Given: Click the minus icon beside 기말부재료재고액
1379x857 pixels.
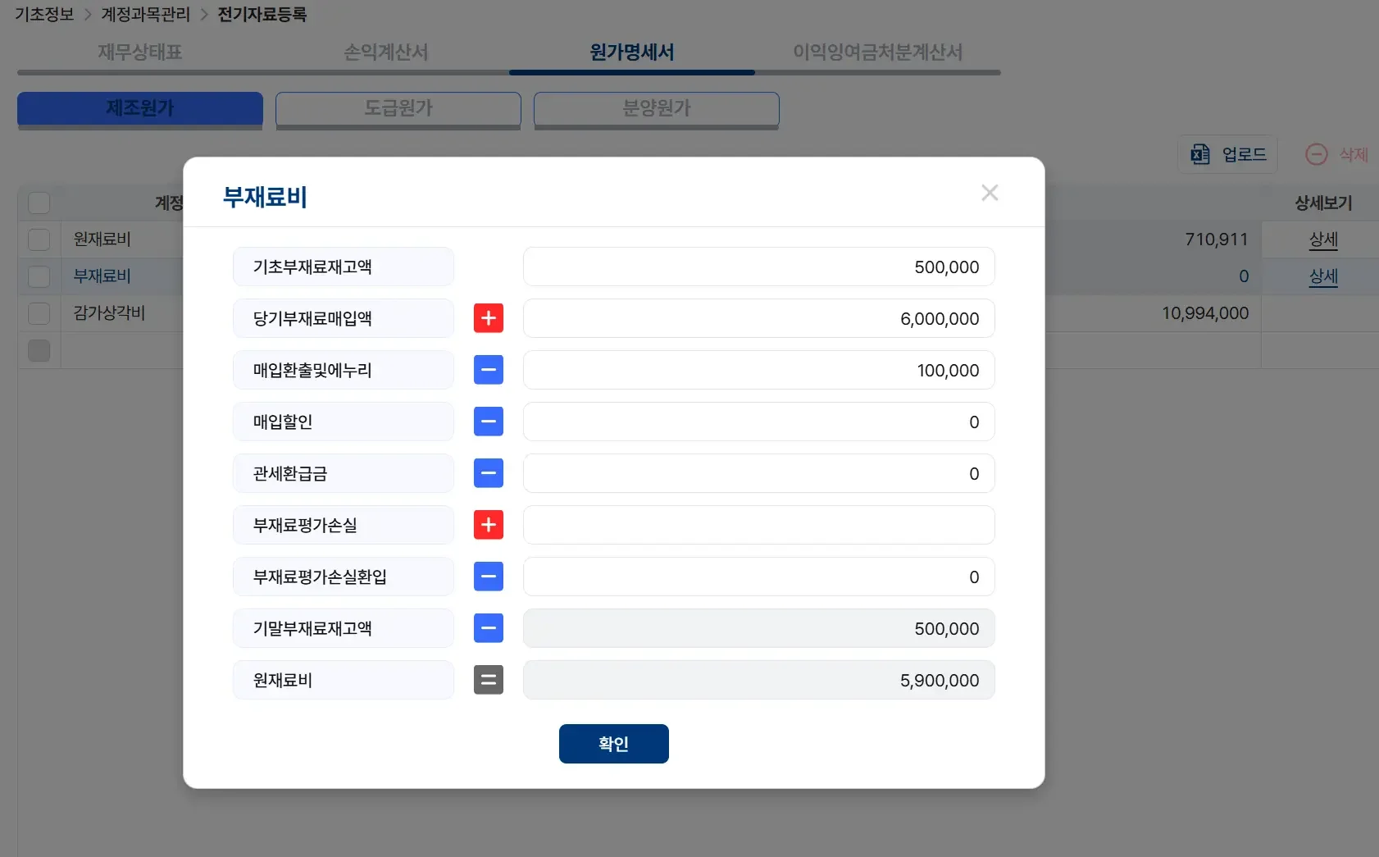Looking at the screenshot, I should tap(488, 628).
